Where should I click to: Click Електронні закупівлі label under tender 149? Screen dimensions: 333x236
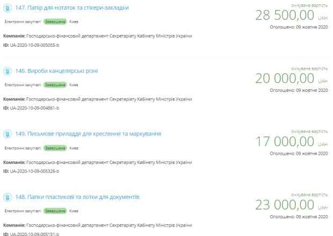(23, 148)
